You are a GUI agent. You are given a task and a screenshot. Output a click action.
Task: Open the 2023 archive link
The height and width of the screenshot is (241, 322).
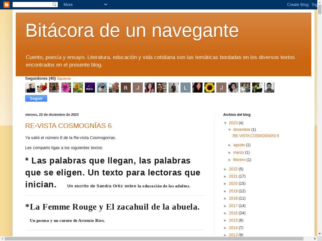pos(233,123)
